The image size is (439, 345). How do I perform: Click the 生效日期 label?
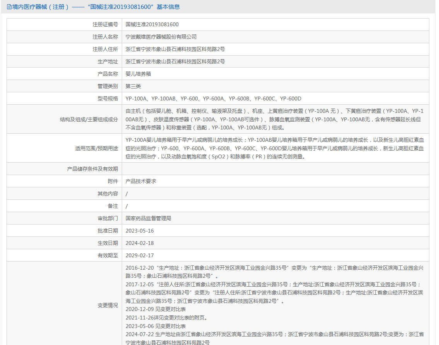(108, 243)
